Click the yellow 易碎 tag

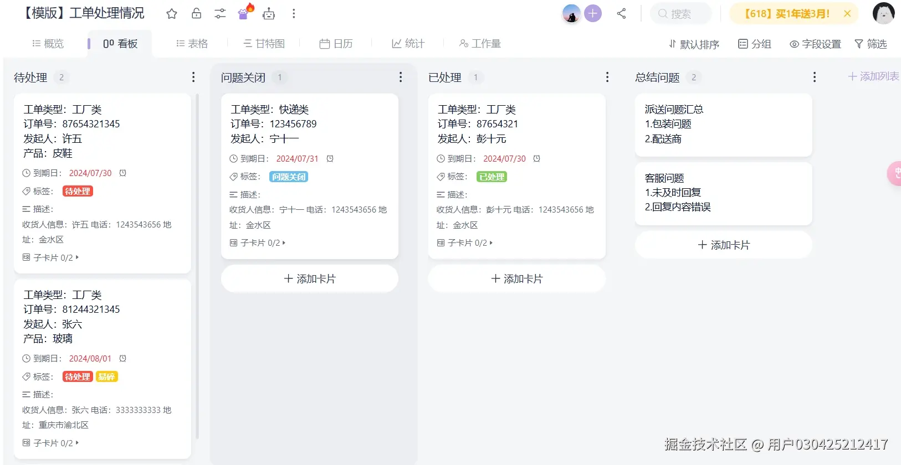106,377
